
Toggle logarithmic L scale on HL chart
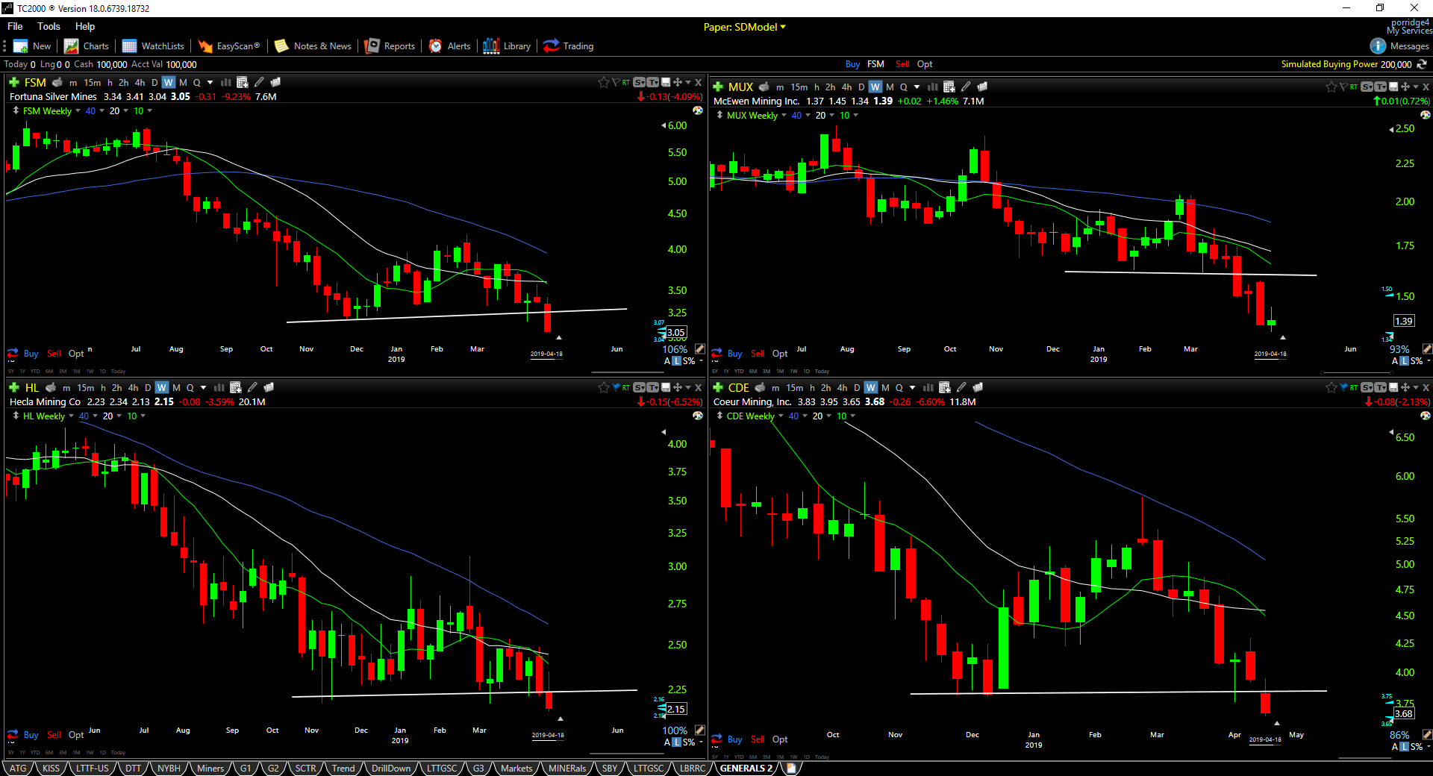[677, 742]
